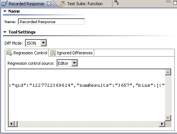Minimize the editor area
This screenshot has width=177, height=134.
click(x=168, y=1)
